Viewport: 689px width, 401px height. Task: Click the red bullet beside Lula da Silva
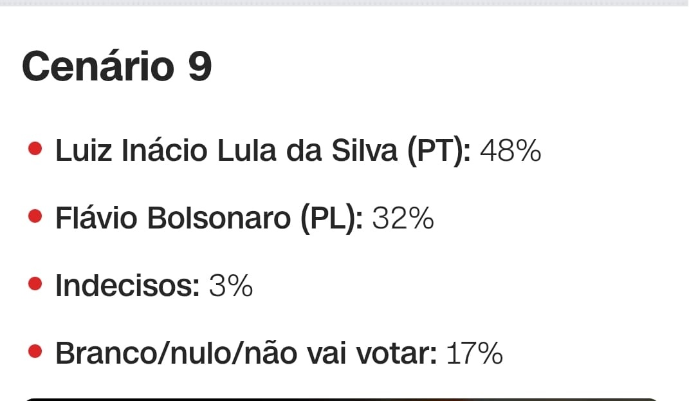[x=36, y=150]
